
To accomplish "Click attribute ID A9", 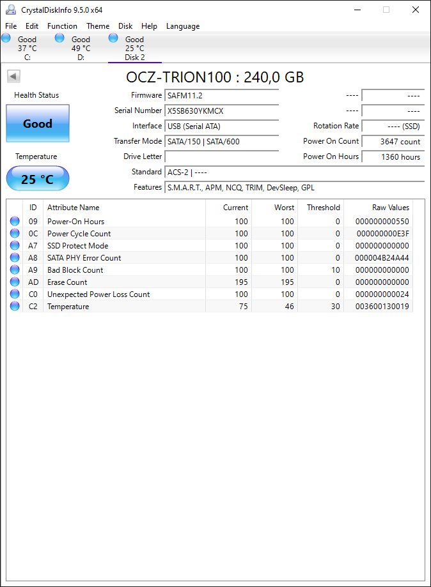I will point(33,270).
